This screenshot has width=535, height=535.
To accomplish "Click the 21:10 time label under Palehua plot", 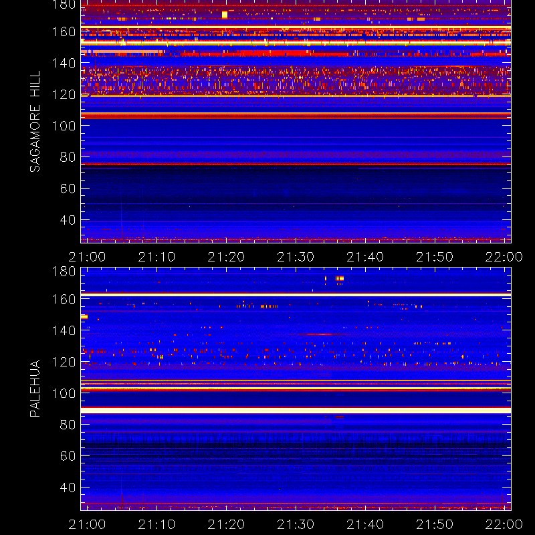I will click(x=156, y=524).
